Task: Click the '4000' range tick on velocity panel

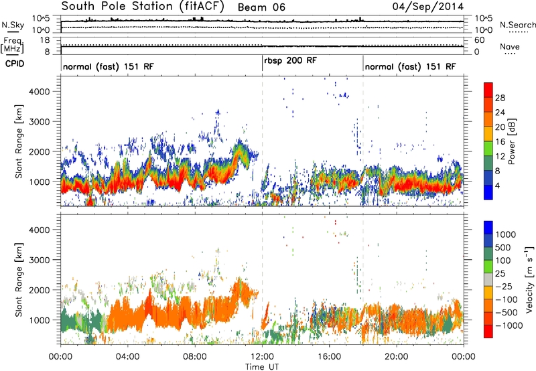Action: click(39, 230)
